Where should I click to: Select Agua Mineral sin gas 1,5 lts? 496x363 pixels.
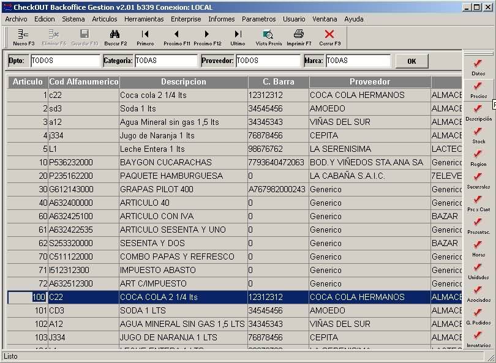tap(235, 122)
